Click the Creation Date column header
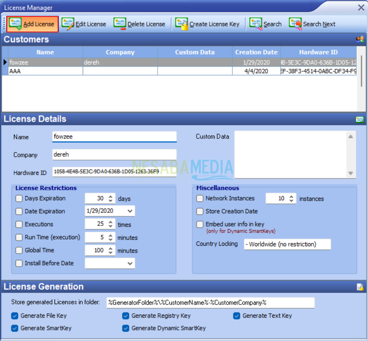This screenshot has height=341, width=368. [256, 52]
